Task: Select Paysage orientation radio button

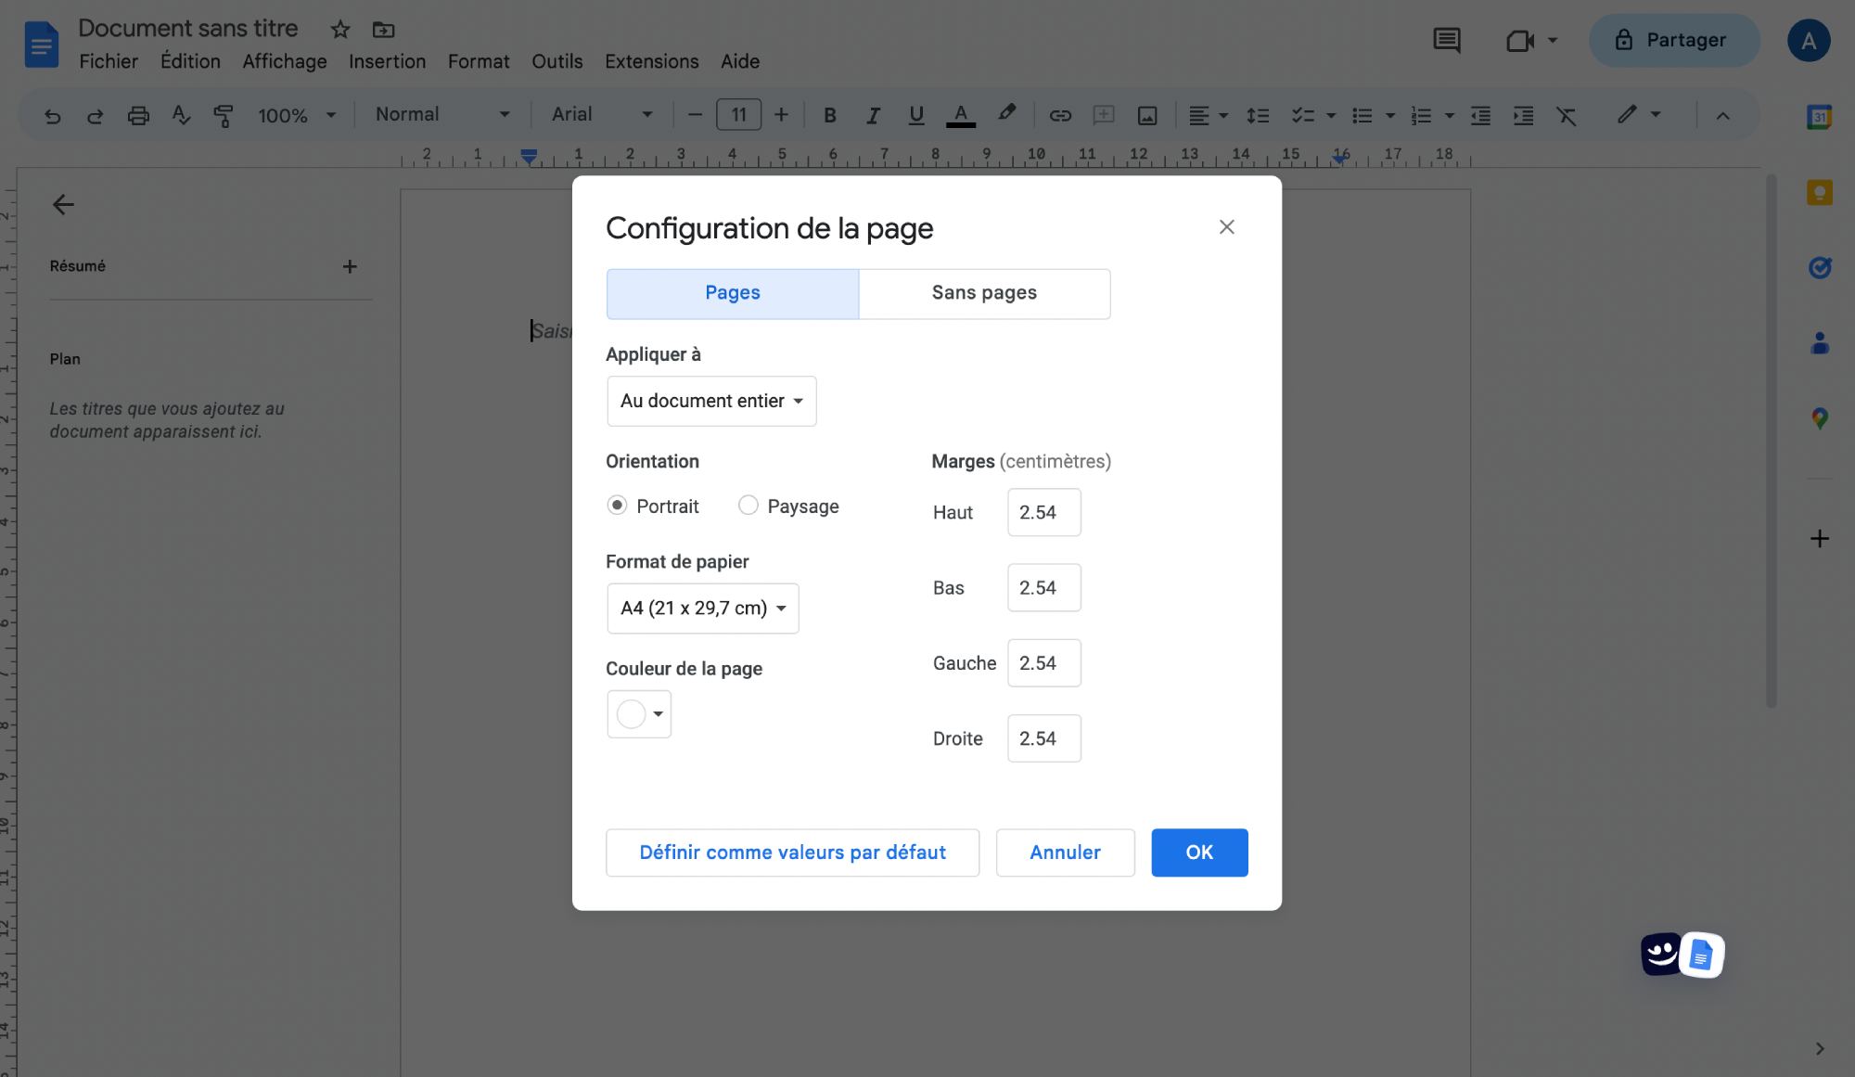Action: (748, 506)
